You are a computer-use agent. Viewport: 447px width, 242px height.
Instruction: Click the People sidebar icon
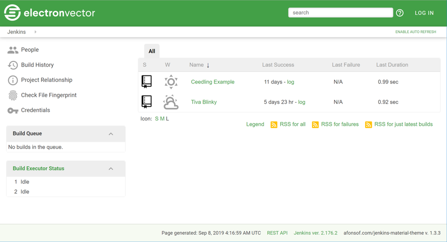point(13,50)
